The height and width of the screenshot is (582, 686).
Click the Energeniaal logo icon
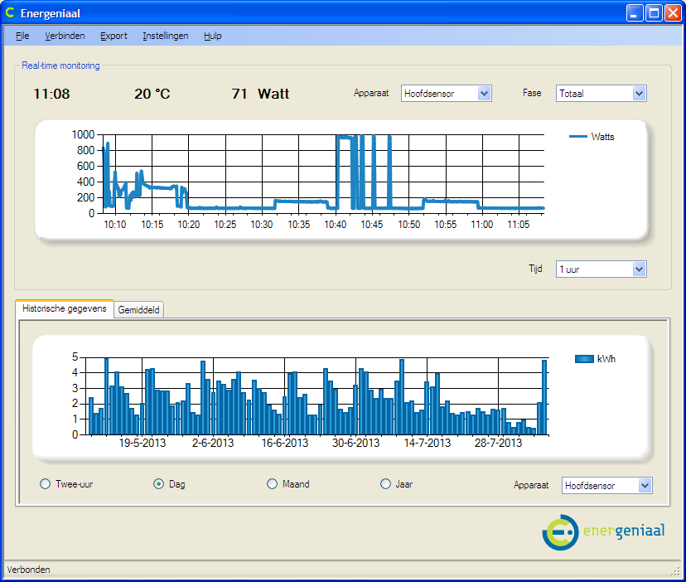click(x=560, y=532)
